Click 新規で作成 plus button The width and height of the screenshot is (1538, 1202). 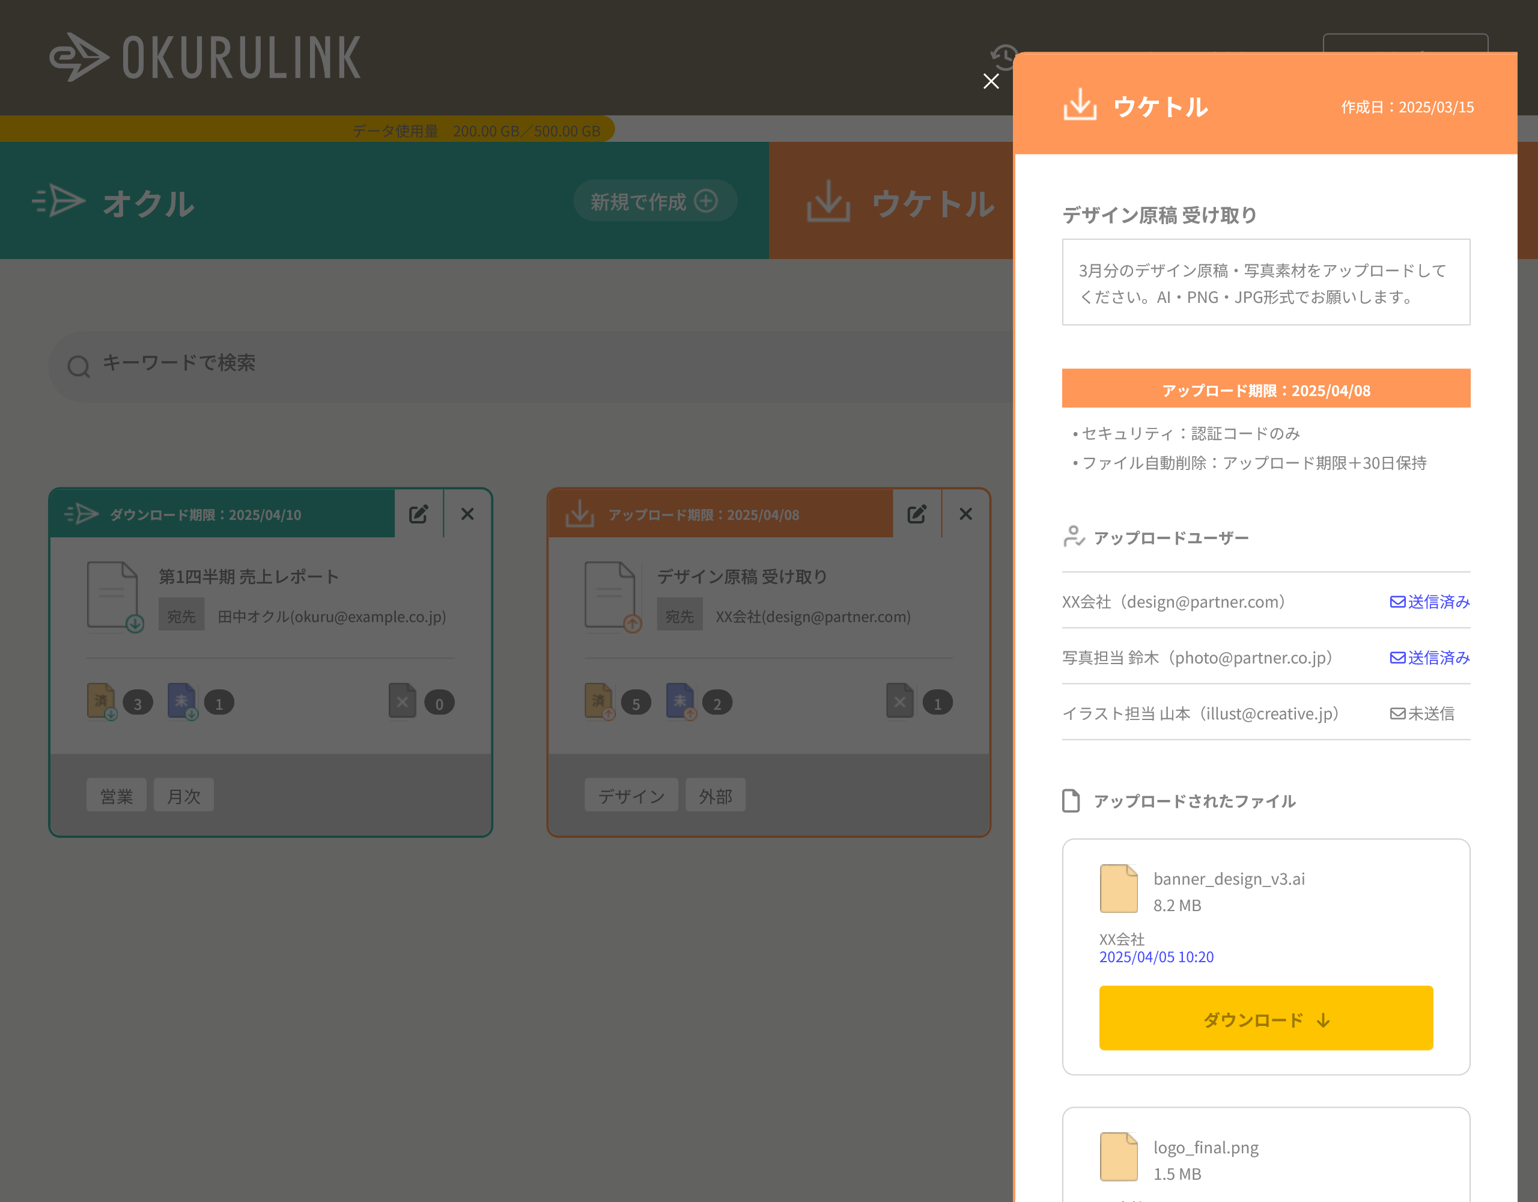tap(654, 201)
